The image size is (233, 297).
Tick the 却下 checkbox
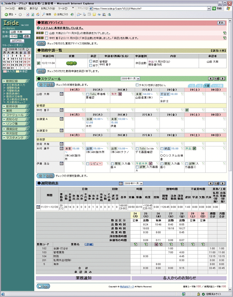point(90,65)
